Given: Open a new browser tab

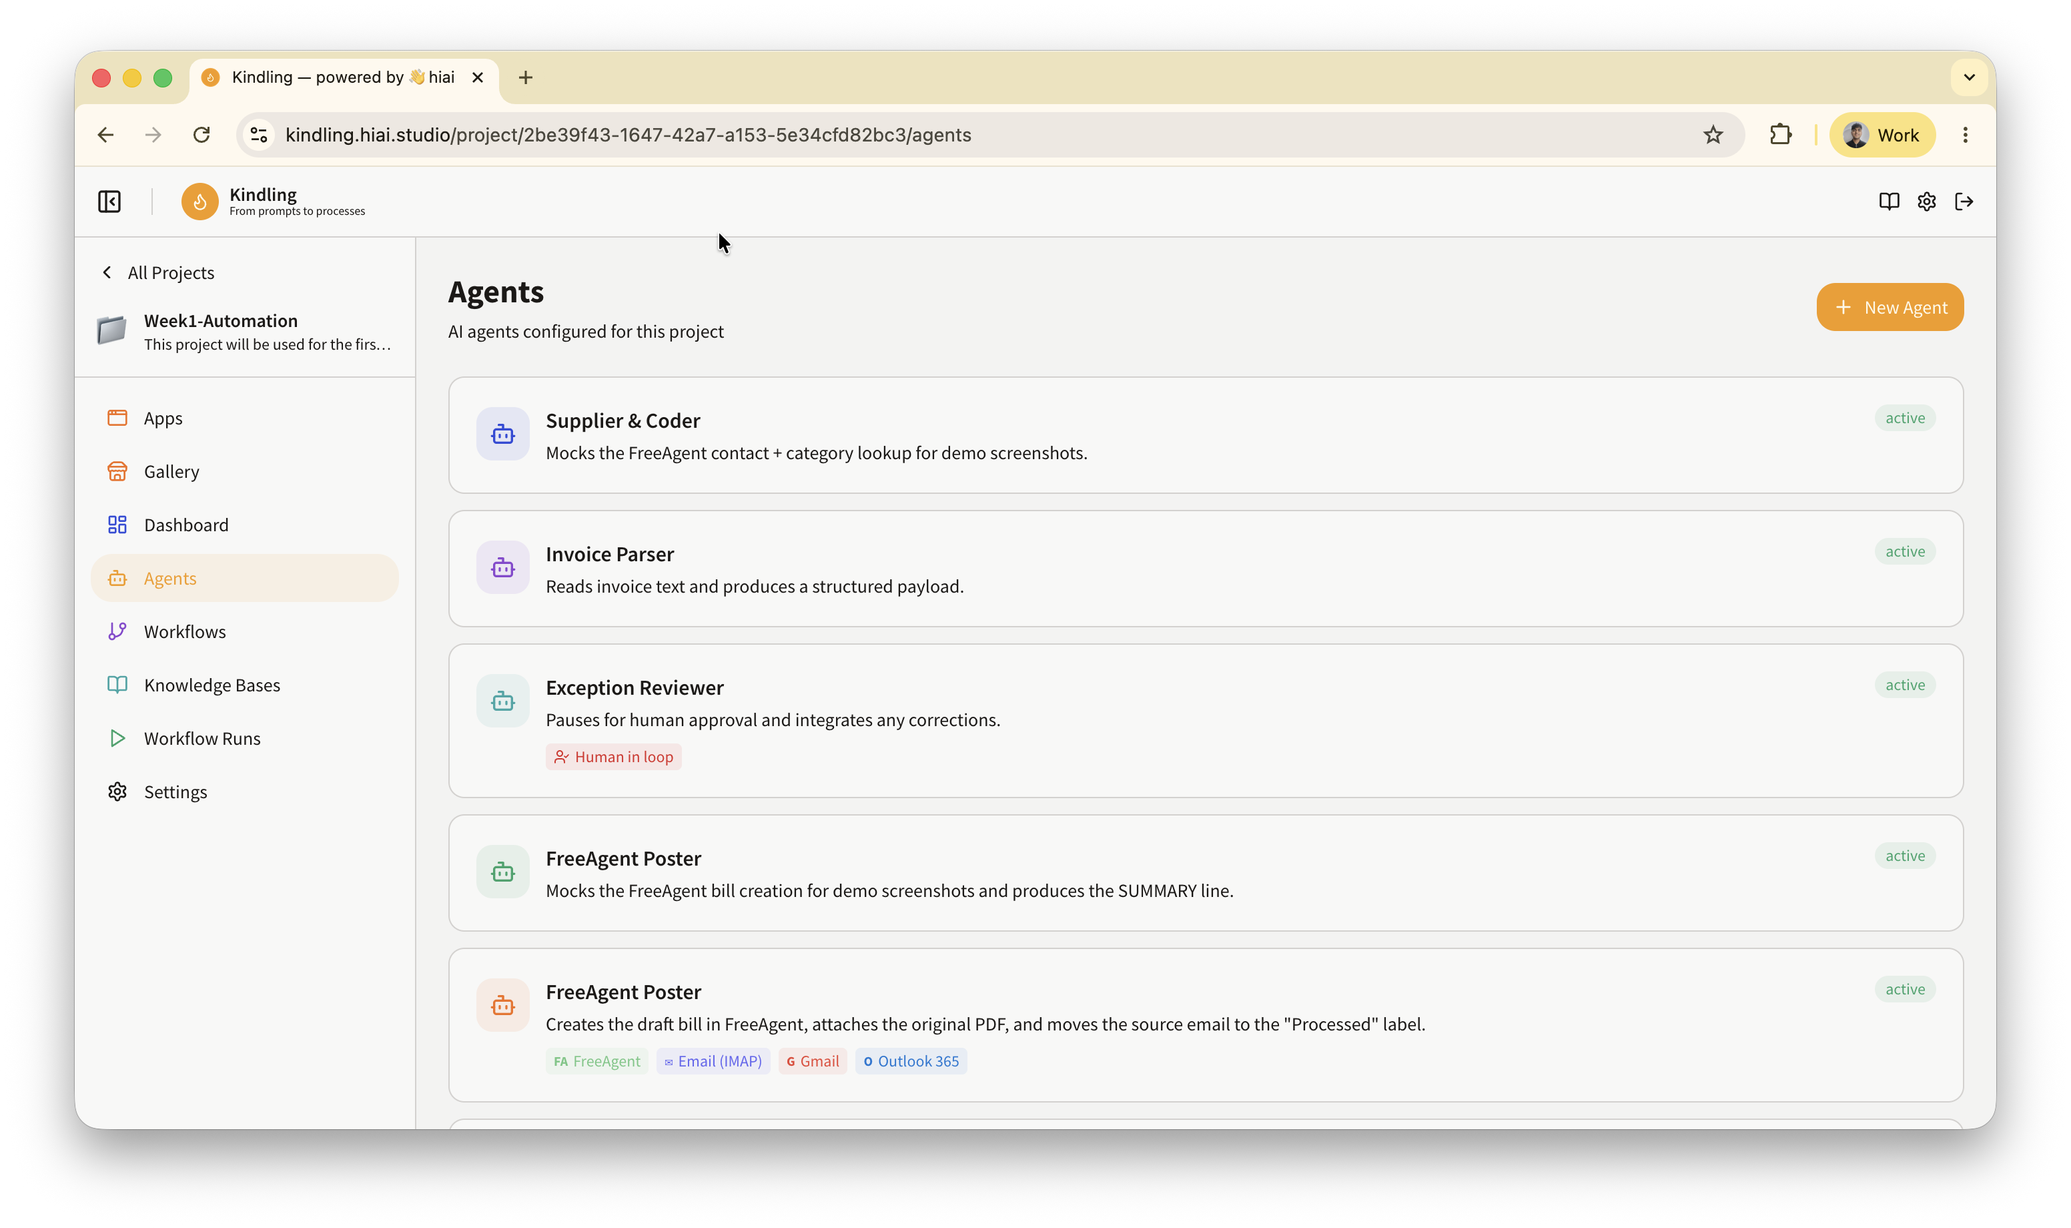Looking at the screenshot, I should (525, 78).
